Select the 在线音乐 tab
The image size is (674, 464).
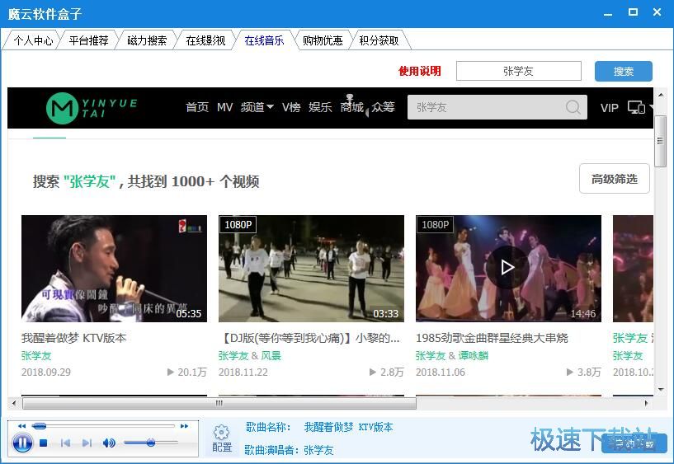click(x=264, y=40)
